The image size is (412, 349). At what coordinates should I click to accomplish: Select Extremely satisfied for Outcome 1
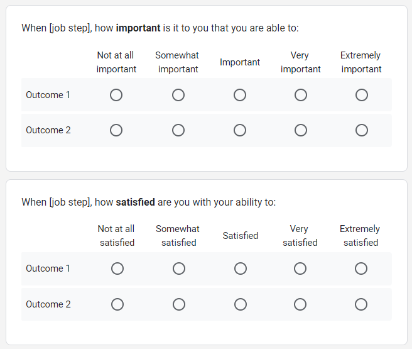pyautogui.click(x=361, y=269)
